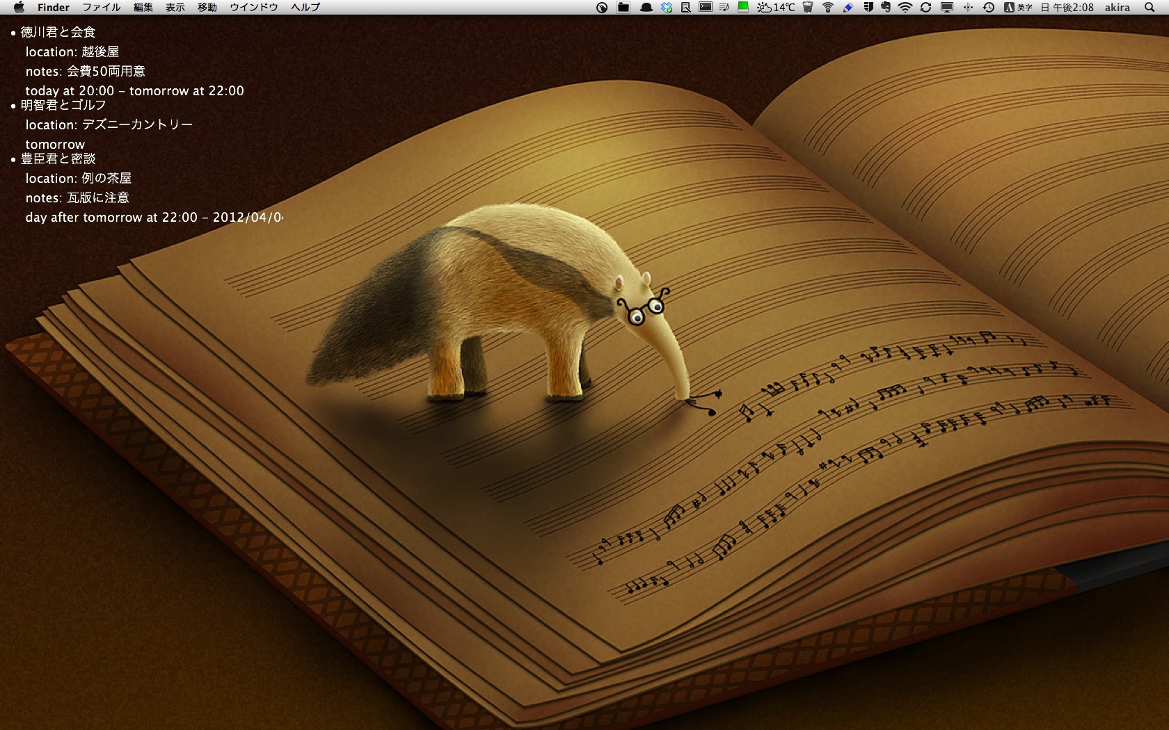This screenshot has height=730, width=1169.
Task: Click the event title 徳川君と会食
Action: click(x=58, y=32)
